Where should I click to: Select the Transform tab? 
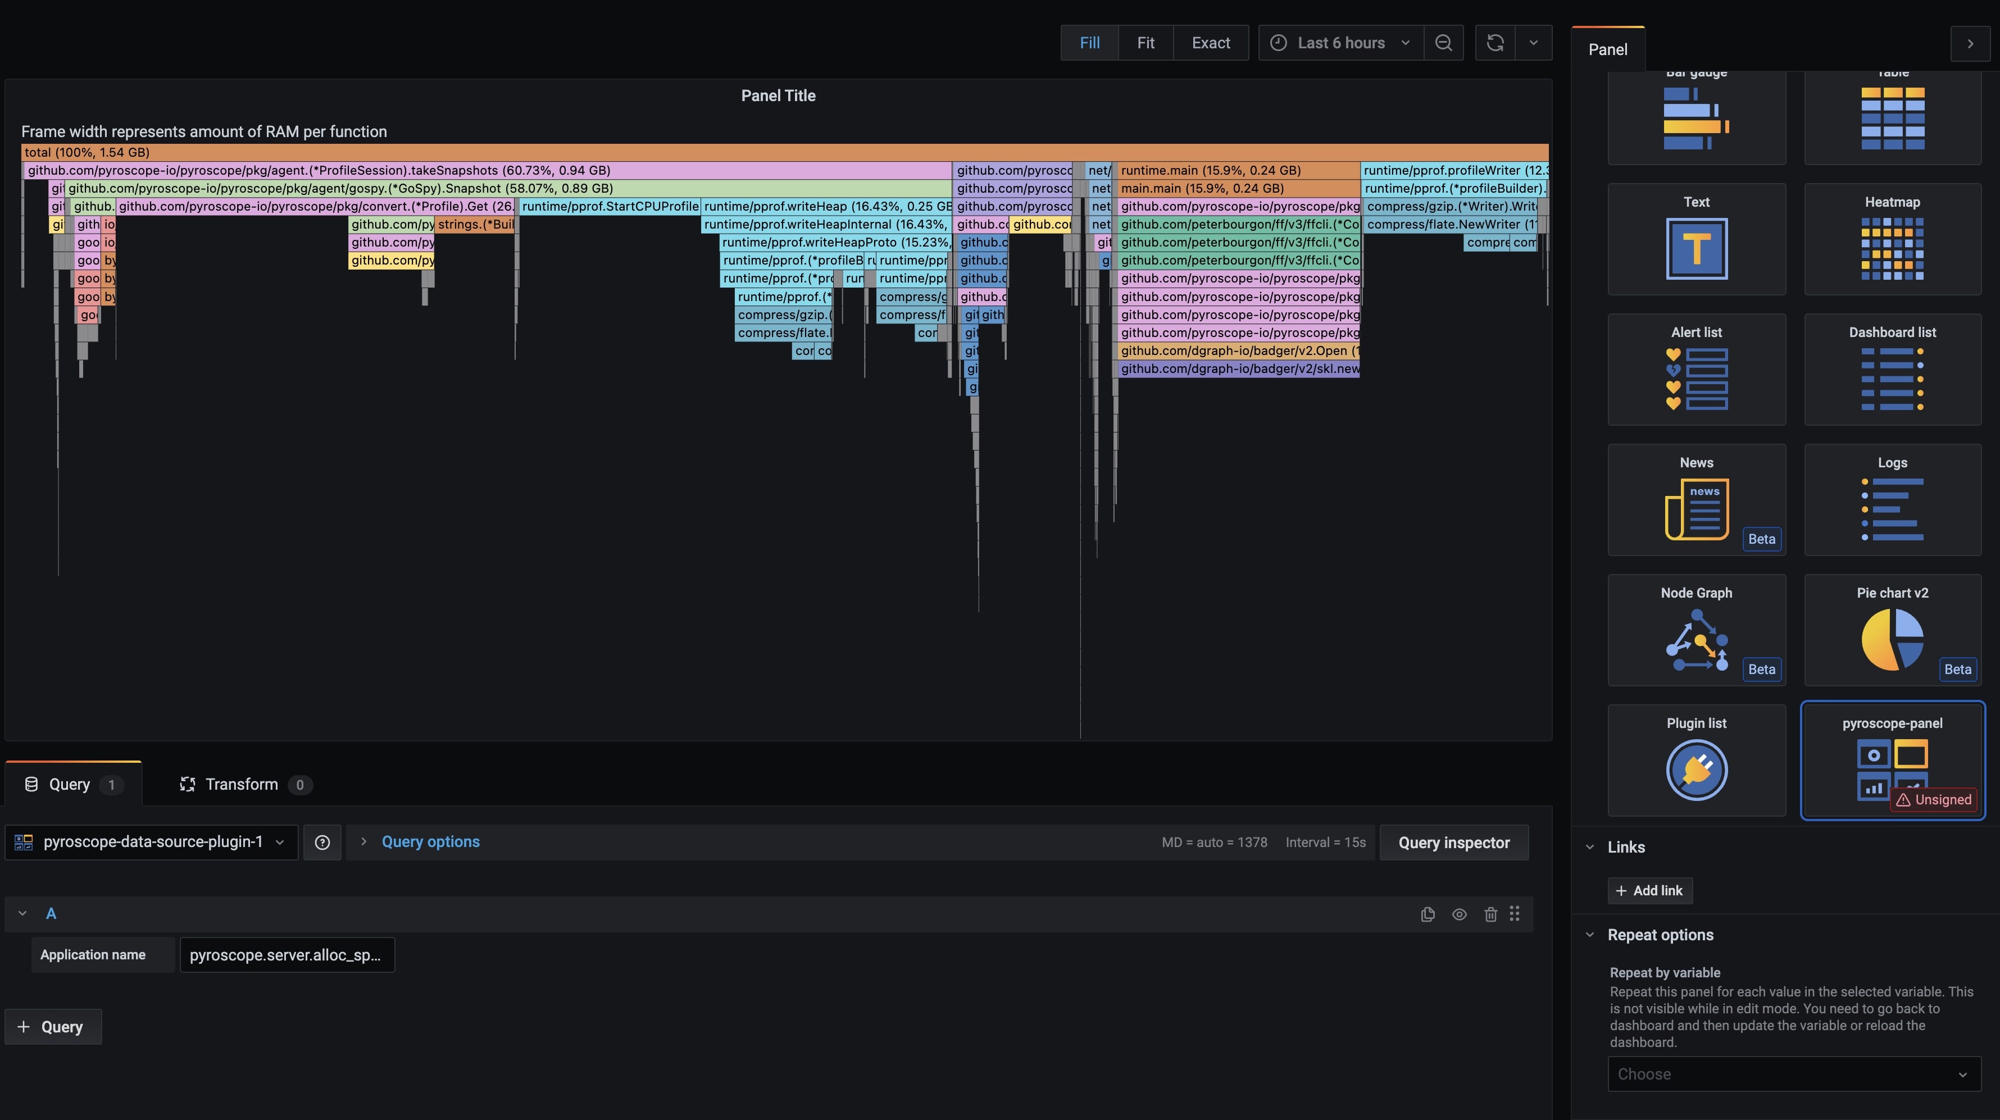[240, 784]
